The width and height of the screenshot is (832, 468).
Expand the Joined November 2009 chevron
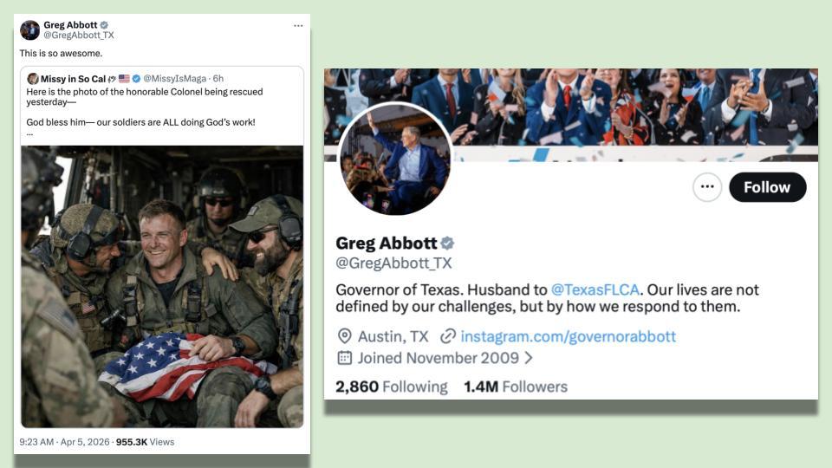point(528,358)
